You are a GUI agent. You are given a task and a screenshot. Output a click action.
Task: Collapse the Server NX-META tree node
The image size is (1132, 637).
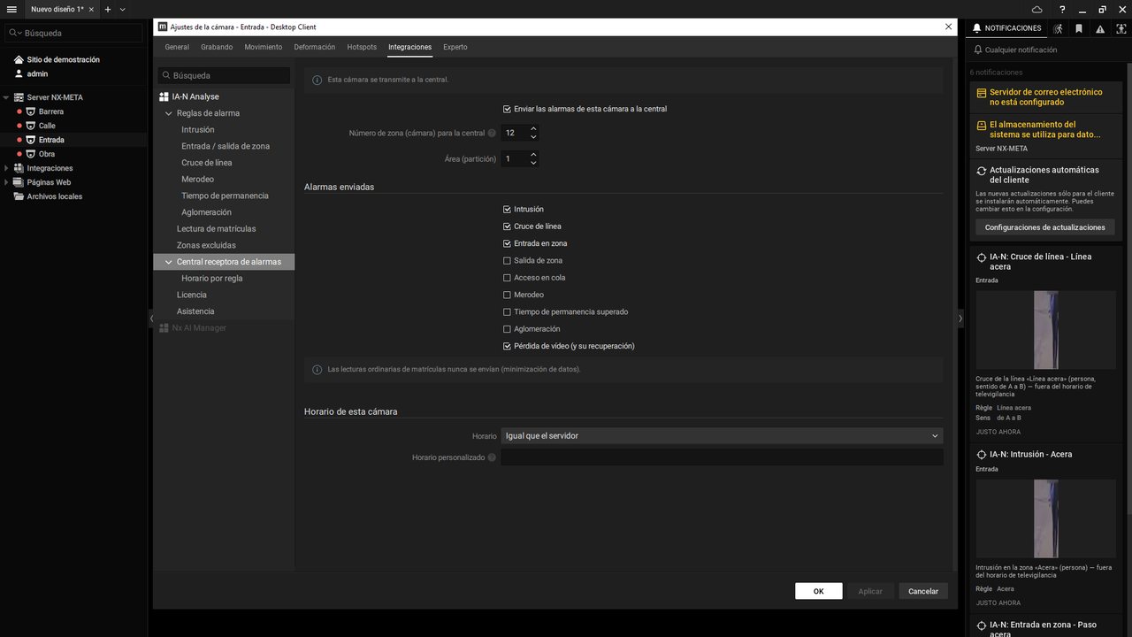click(6, 97)
